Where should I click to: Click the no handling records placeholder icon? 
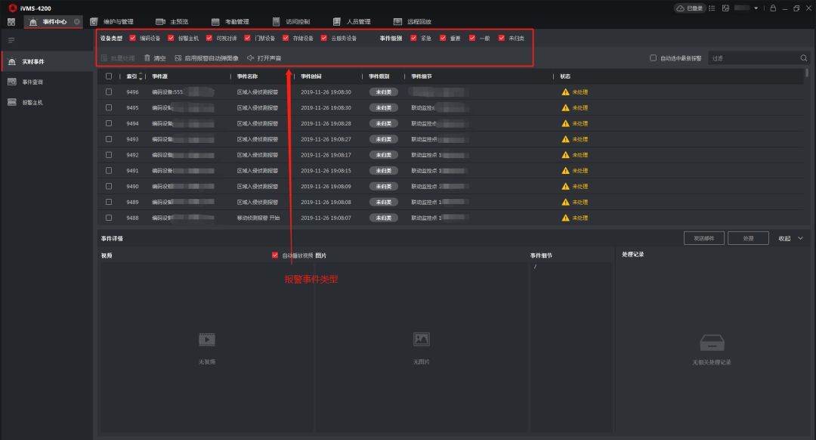click(x=712, y=342)
